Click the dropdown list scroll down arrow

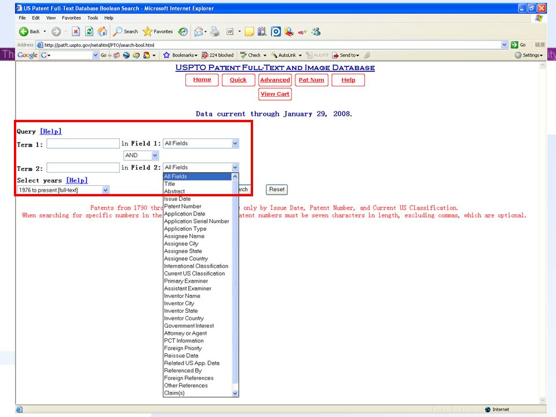pyautogui.click(x=235, y=393)
